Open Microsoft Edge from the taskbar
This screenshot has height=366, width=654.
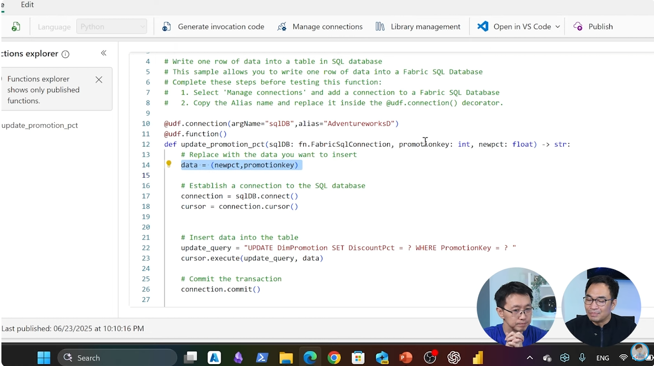(x=310, y=358)
